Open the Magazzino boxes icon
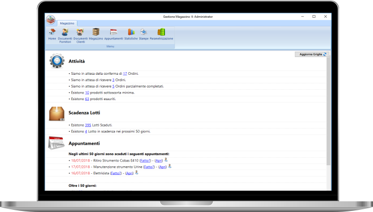The width and height of the screenshot is (373, 212). [x=96, y=34]
